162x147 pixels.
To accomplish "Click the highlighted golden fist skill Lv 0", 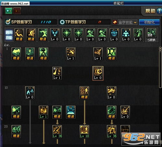I will pyautogui.click(x=98, y=73).
